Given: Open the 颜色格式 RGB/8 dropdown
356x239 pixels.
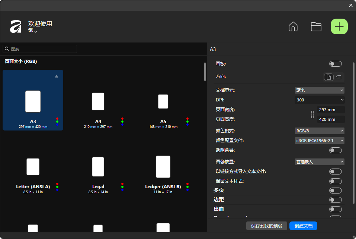Looking at the screenshot, I should tap(320, 131).
